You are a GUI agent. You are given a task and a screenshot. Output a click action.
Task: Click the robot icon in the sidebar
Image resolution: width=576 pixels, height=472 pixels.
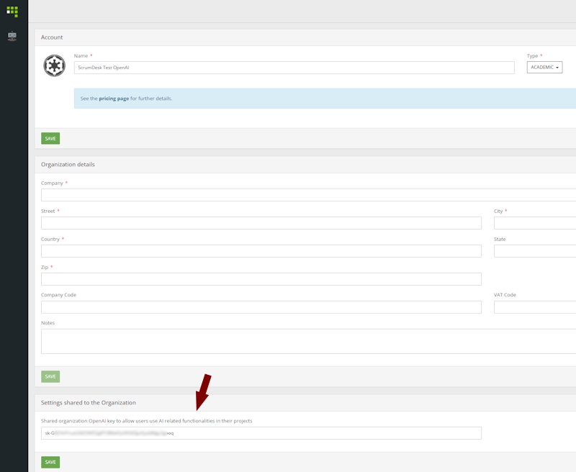(12, 36)
